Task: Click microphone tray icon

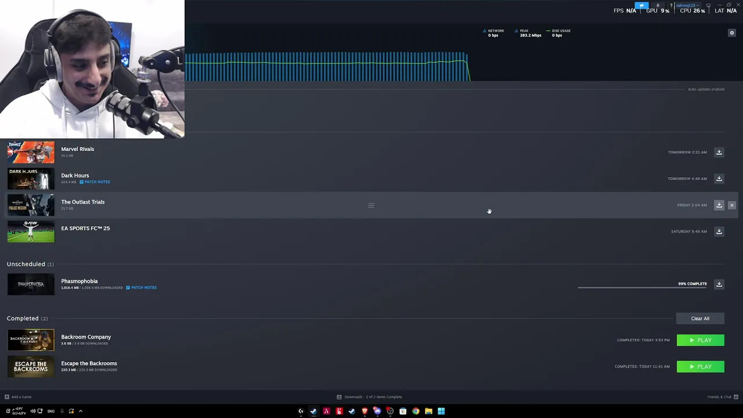Action: [62, 411]
